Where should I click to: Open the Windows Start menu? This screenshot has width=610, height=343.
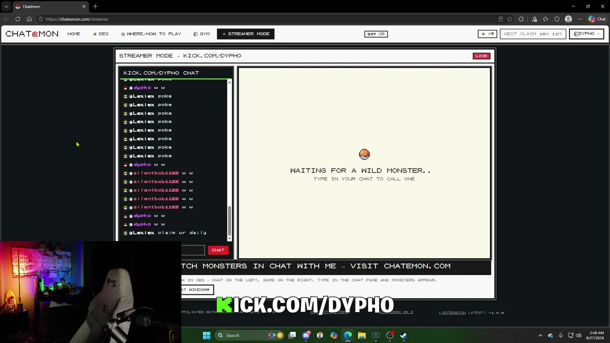tap(206, 335)
